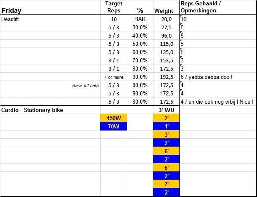Click the 3' WU warm-up cell
The height and width of the screenshot is (197, 257).
point(166,110)
